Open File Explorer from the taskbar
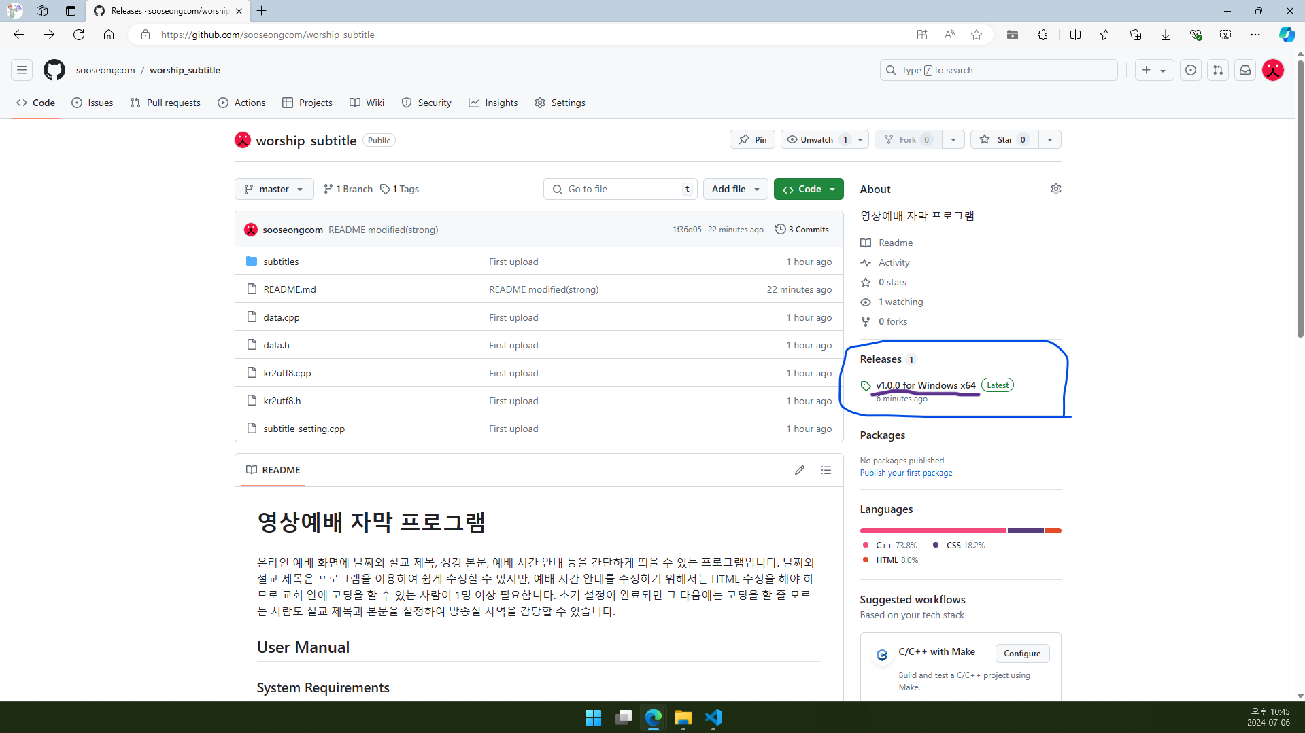 pyautogui.click(x=683, y=717)
